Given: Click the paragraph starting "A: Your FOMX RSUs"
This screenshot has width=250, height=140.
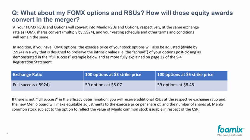Looking at the screenshot, I should click(x=105, y=32).
